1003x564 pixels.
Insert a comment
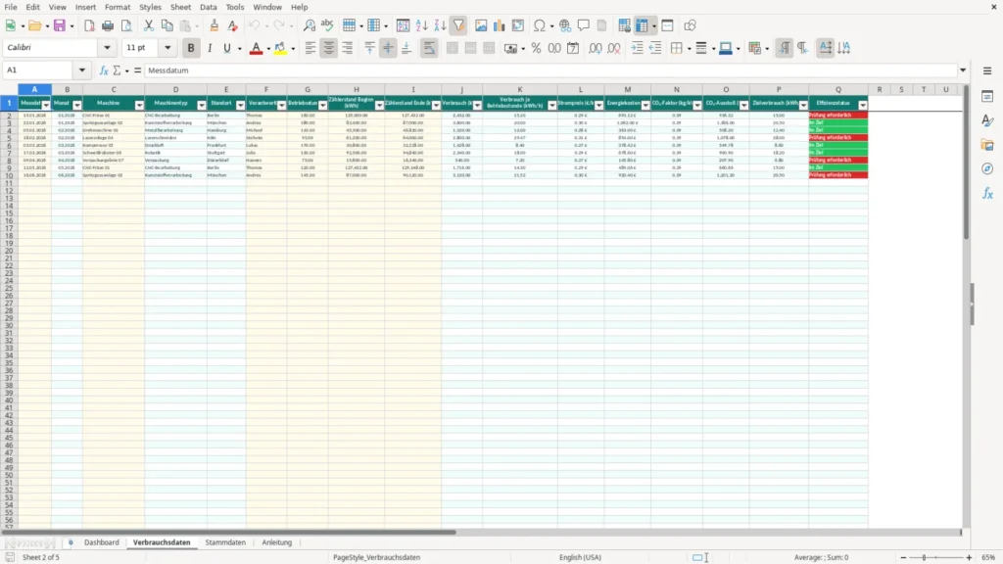(x=584, y=25)
